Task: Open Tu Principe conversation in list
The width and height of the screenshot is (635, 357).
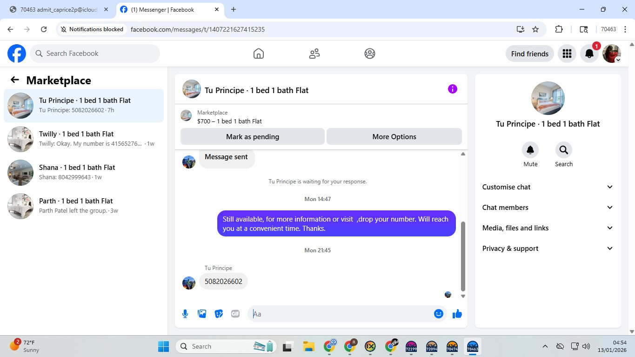Action: [x=84, y=106]
